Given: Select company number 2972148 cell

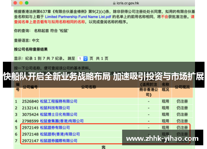Looking at the screenshot, I should coord(30,134).
